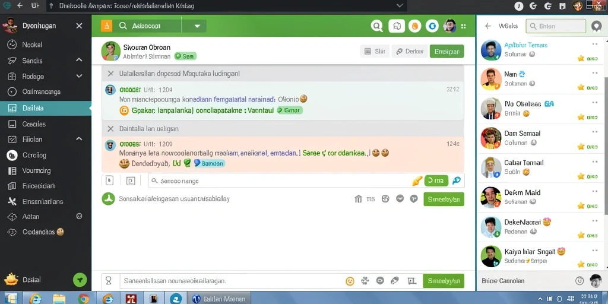
Task: Collapse the Fiiolan sidebar section
Action: [79, 139]
